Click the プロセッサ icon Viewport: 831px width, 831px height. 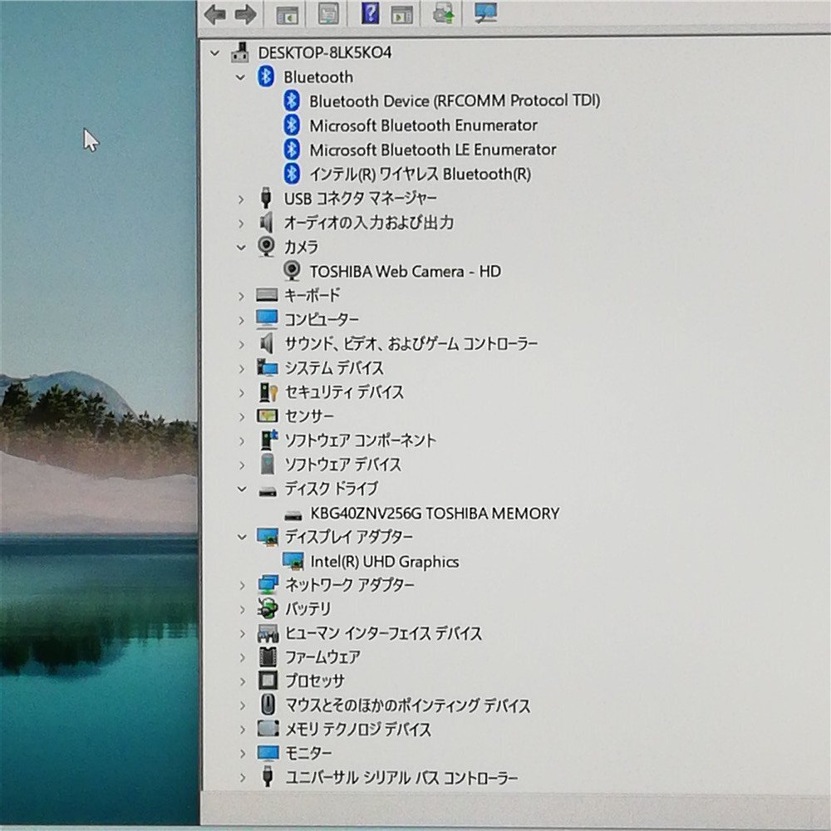tap(268, 681)
